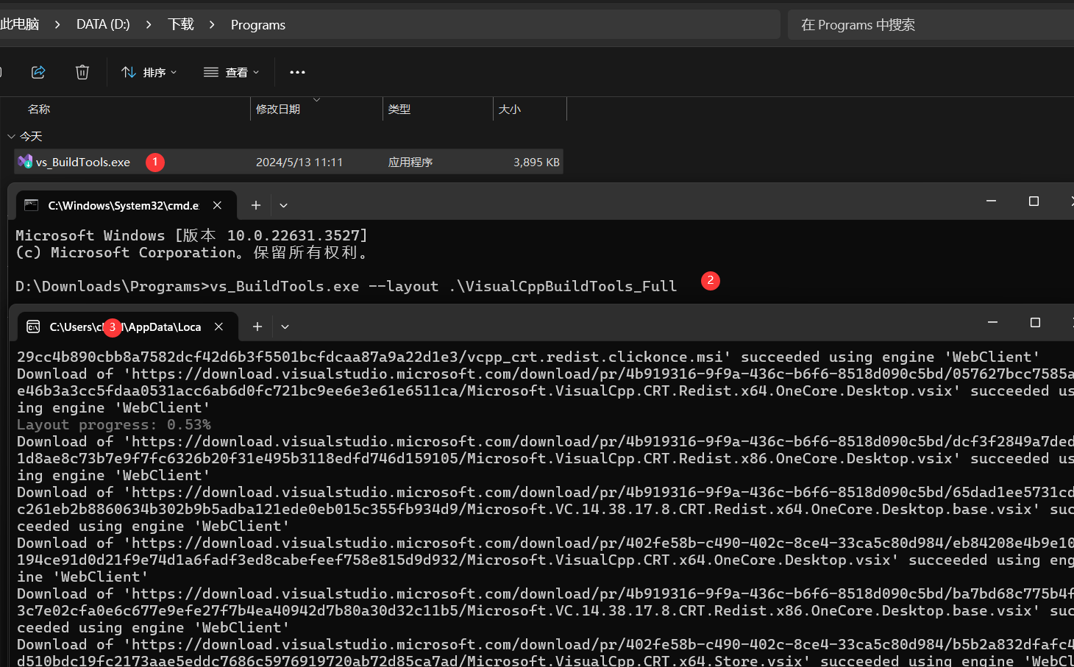Open the Sort (排序) dropdown

(x=149, y=72)
